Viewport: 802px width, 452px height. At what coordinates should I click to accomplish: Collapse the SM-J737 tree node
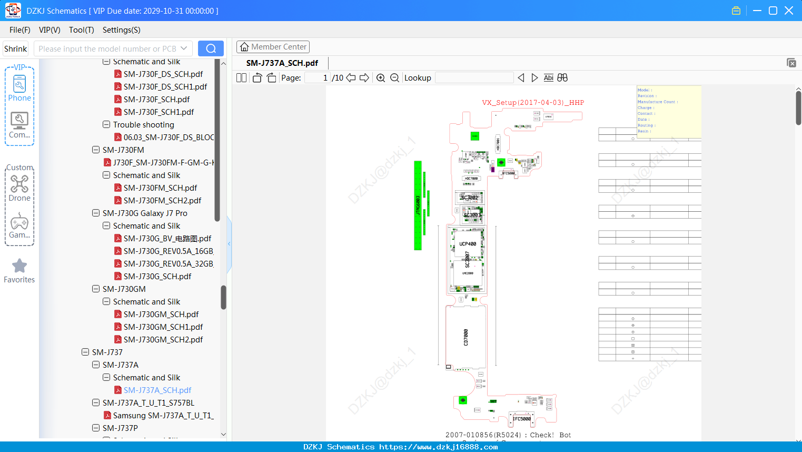[85, 352]
